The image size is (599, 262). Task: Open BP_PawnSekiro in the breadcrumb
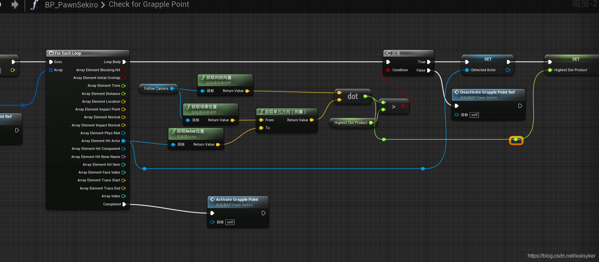(x=71, y=5)
